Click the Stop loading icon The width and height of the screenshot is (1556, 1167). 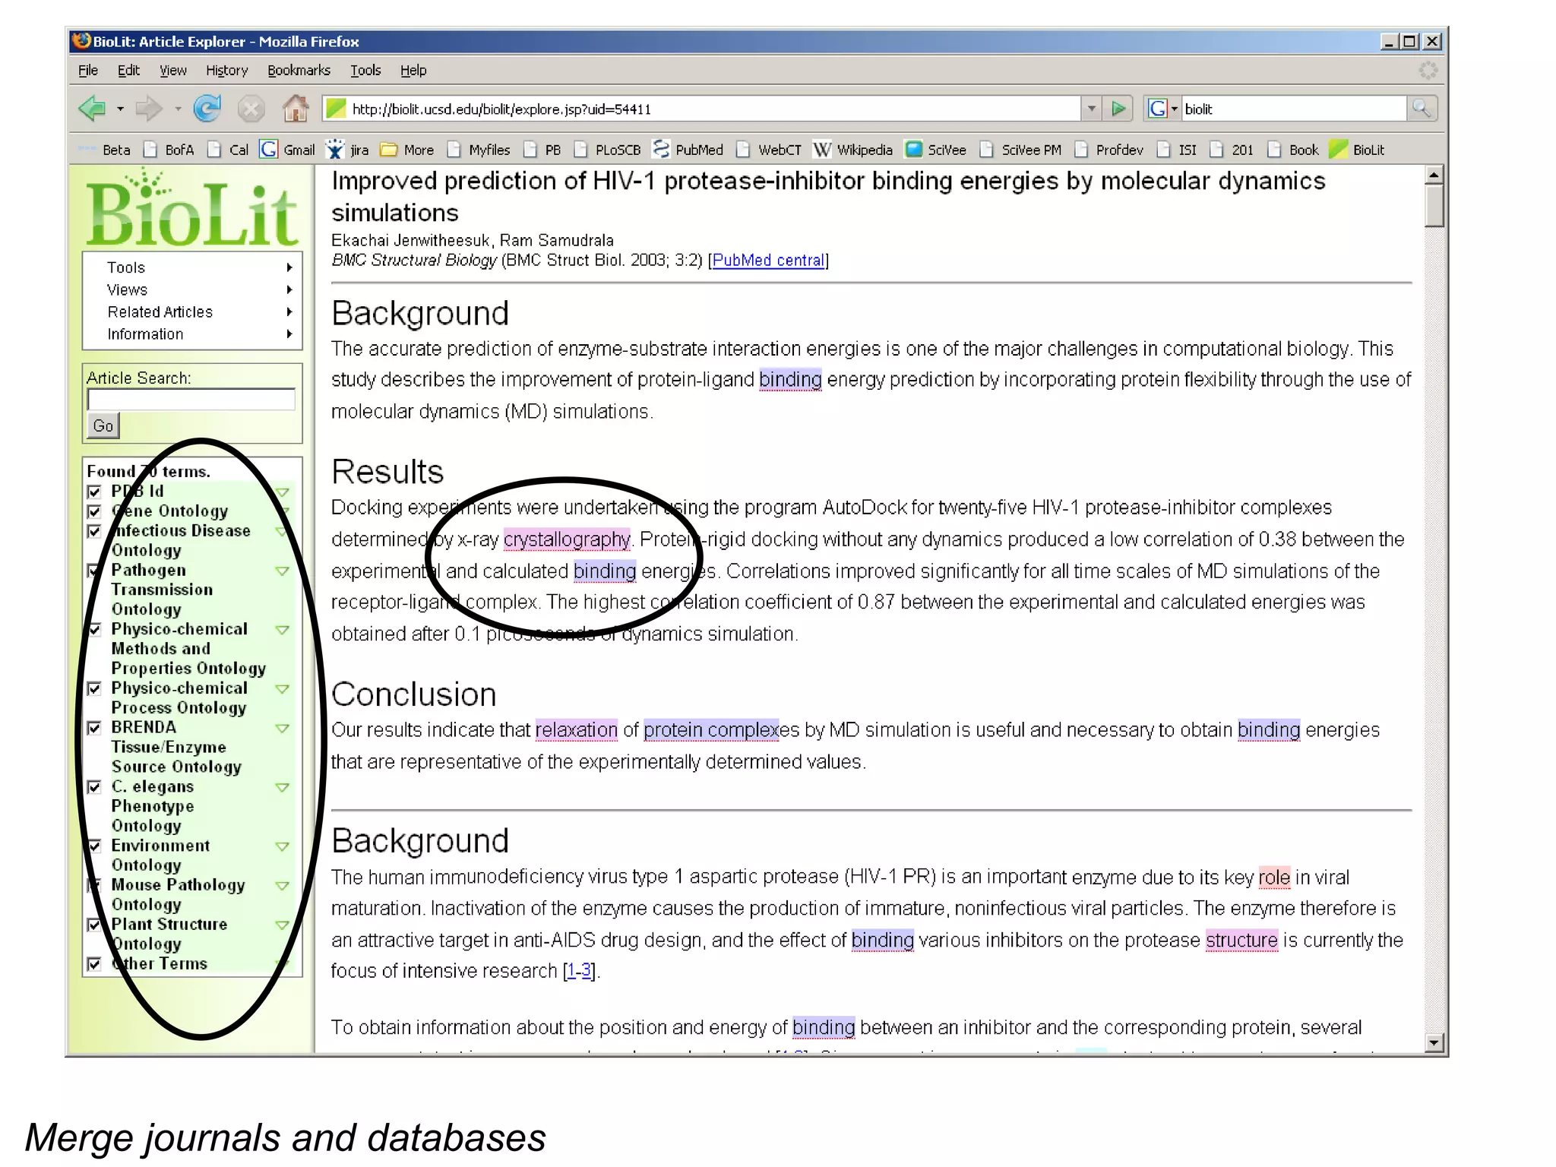251,109
